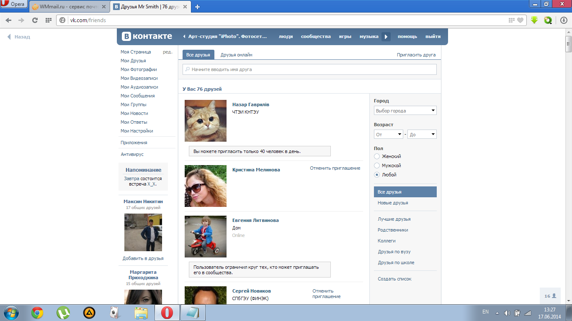Switch to the Все друзья tab
The width and height of the screenshot is (572, 321).
(x=198, y=55)
